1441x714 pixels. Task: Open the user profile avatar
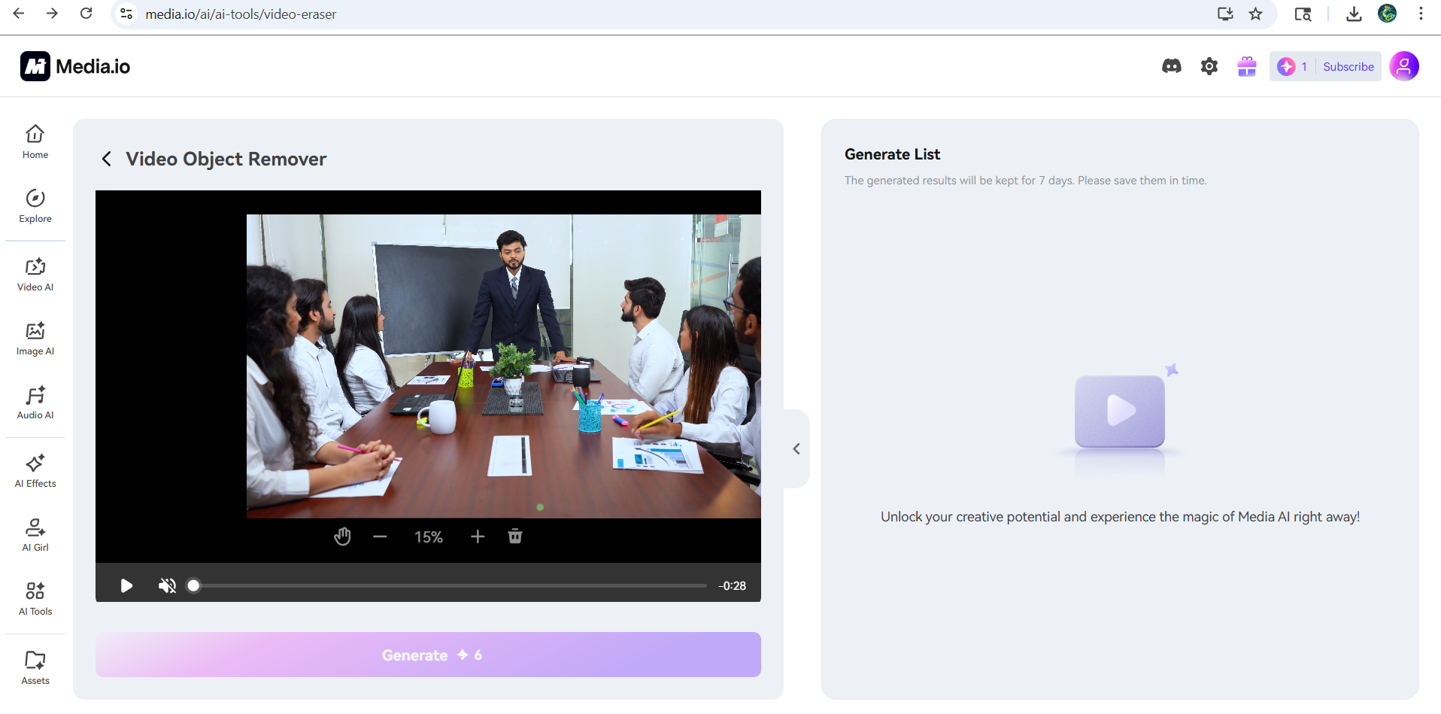1404,66
